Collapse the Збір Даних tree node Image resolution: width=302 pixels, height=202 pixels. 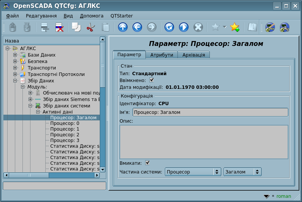15,81
